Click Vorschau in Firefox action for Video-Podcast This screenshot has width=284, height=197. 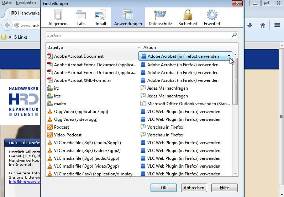[x=165, y=135]
